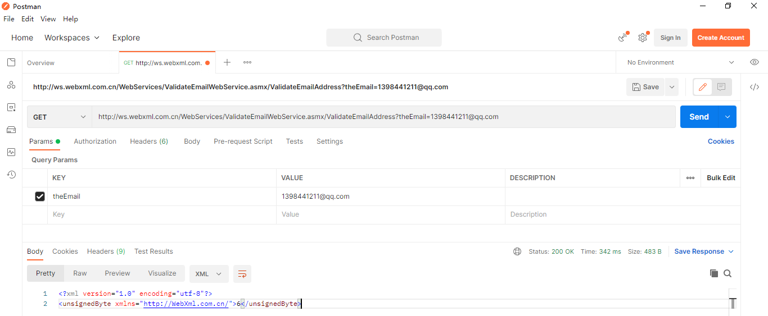
Task: Go to Explore
Action: click(126, 38)
